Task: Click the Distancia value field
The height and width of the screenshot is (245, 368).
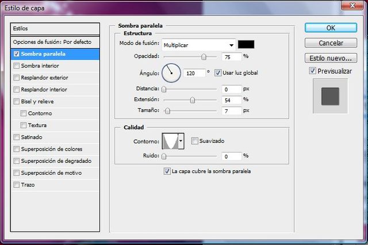Action: 231,89
